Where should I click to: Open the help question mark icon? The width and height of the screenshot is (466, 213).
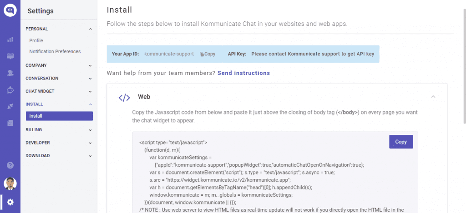[10, 165]
